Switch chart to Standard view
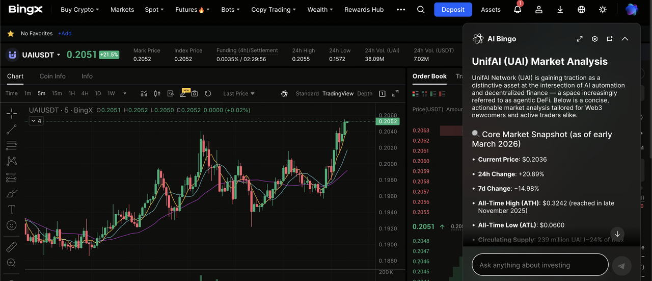652x281 pixels. 307,93
